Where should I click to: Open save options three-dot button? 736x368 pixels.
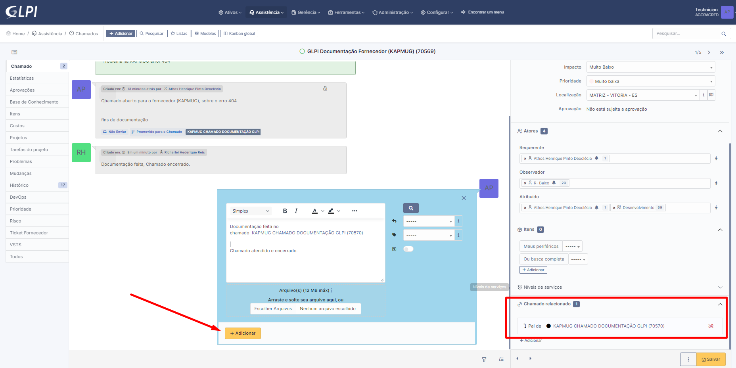688,359
